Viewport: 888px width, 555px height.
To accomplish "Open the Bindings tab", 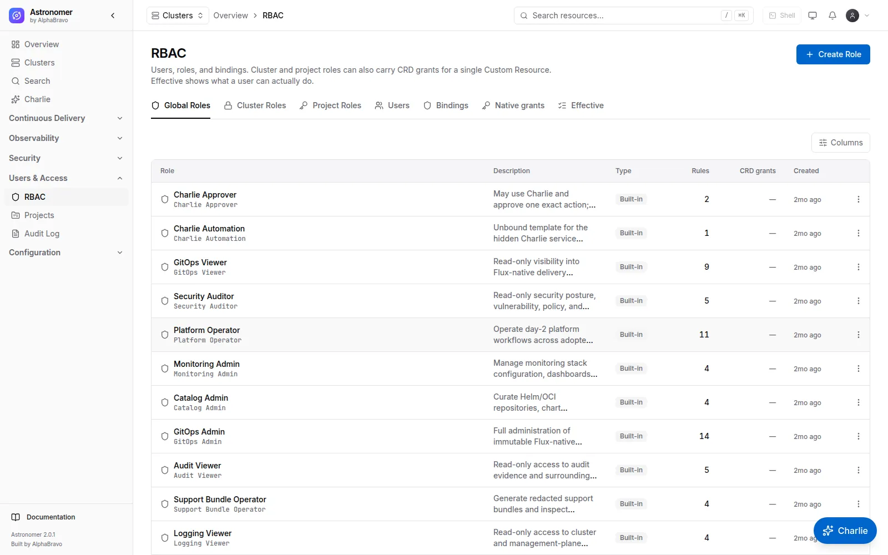I will 446,105.
